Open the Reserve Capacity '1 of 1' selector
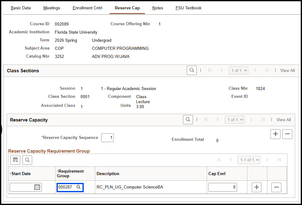 click(x=235, y=120)
